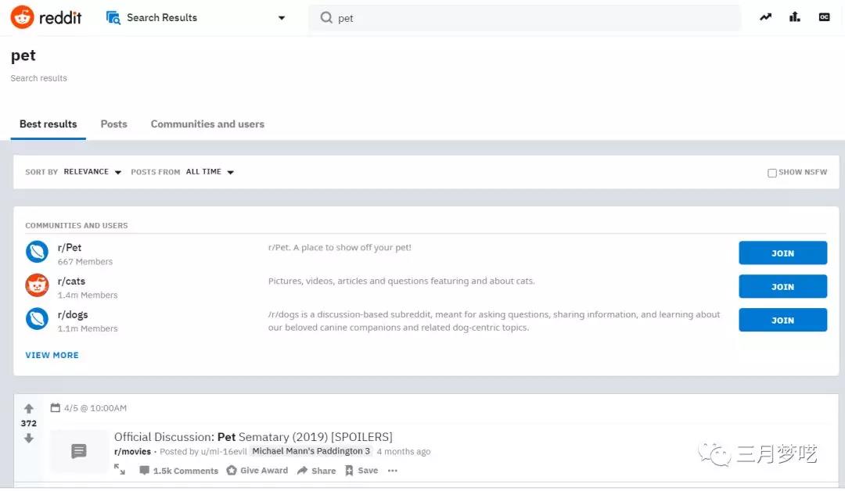Image resolution: width=845 pixels, height=491 pixels.
Task: Enable the SHOW NSFW checkbox
Action: point(772,172)
